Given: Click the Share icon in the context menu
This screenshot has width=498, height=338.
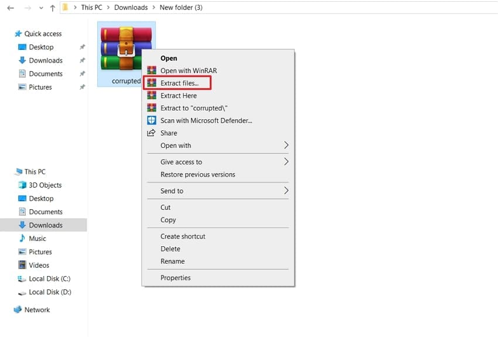Looking at the screenshot, I should 151,133.
